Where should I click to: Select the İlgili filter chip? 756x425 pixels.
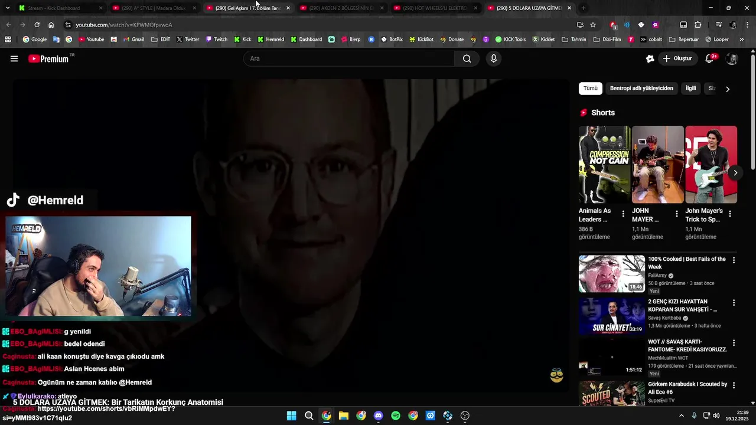tap(690, 89)
